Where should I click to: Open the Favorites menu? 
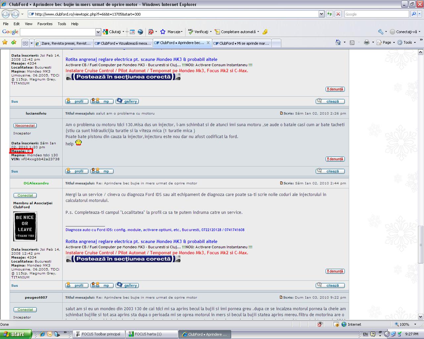point(45,24)
